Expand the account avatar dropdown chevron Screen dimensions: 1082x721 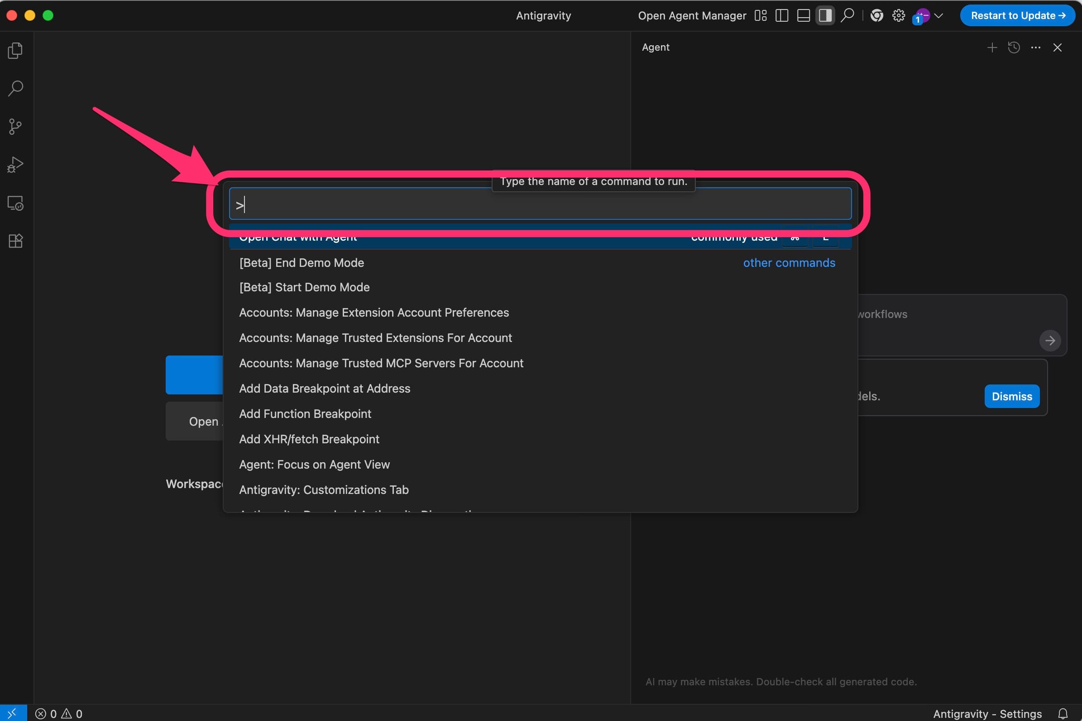(x=939, y=16)
